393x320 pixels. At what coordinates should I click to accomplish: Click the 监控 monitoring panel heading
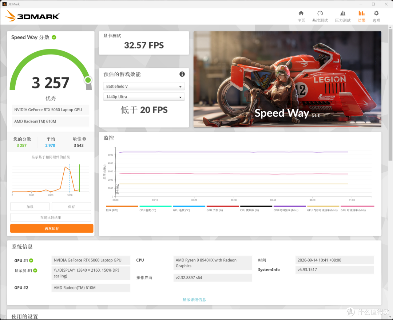tap(109, 138)
